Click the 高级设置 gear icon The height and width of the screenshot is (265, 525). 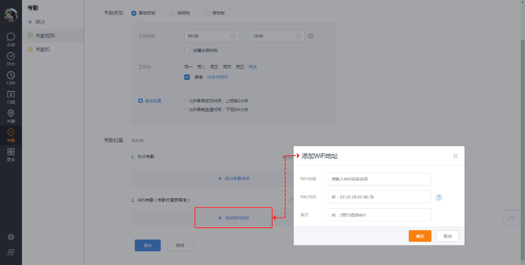click(x=141, y=100)
